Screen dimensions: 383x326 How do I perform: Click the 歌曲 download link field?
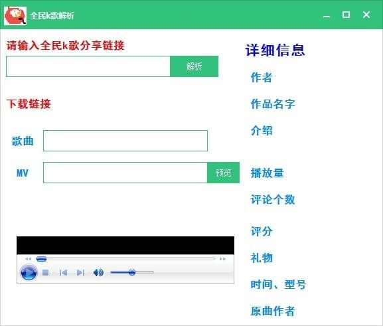(125, 141)
